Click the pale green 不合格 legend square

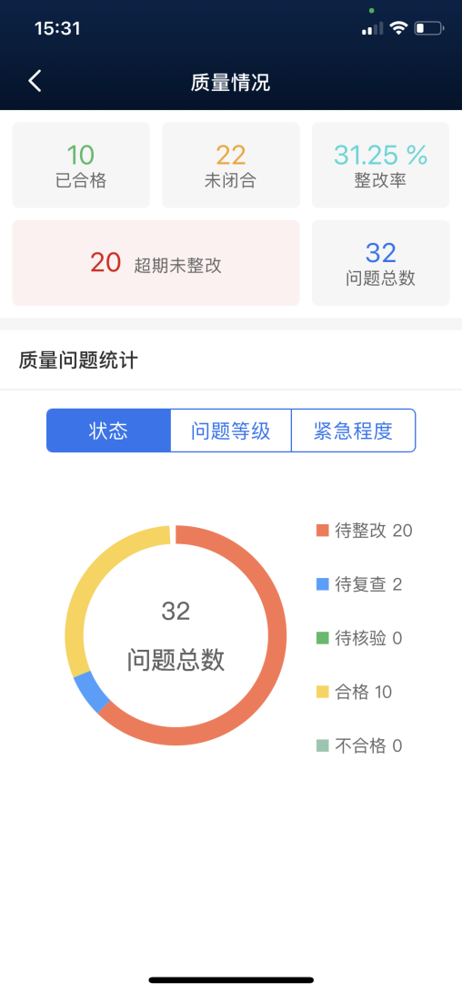coord(323,745)
